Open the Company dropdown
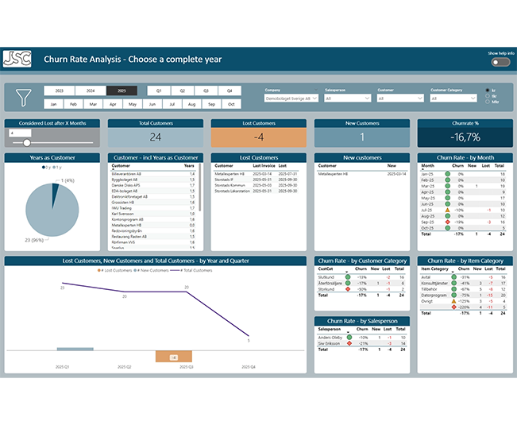Image resolution: width=517 pixels, height=425 pixels. point(291,99)
